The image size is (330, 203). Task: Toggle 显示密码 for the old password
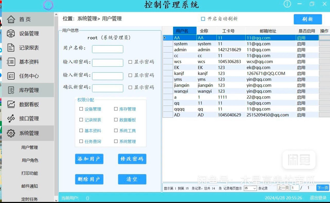[130, 62]
